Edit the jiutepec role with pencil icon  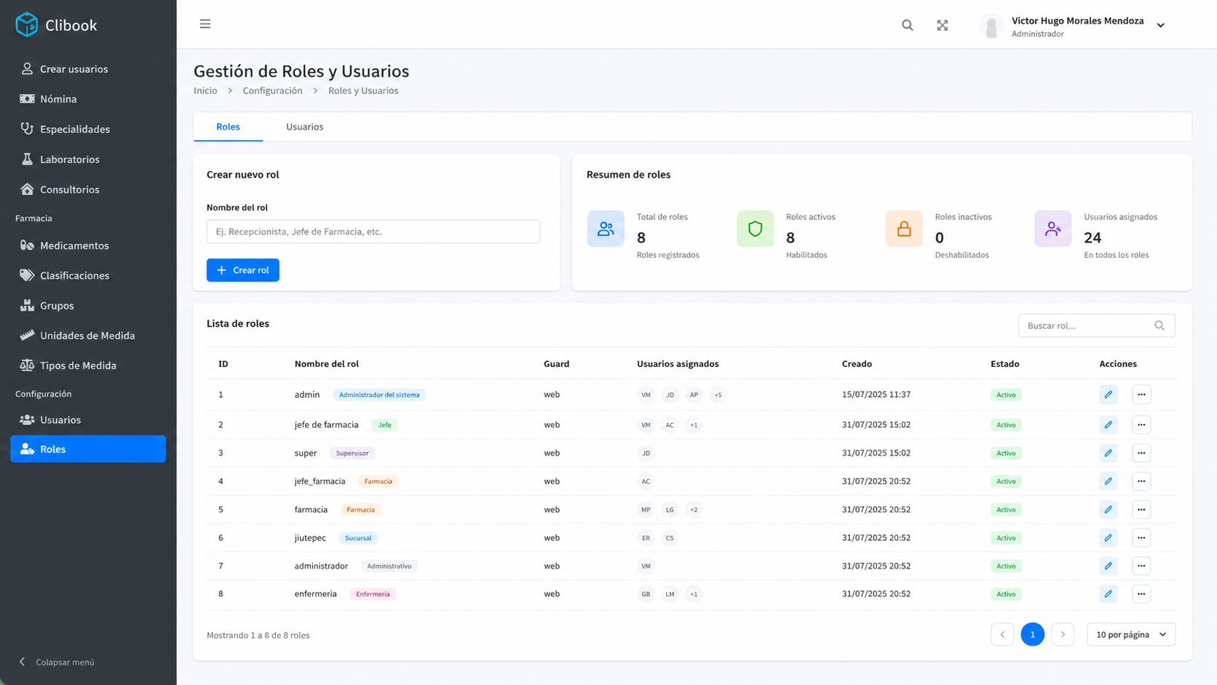click(x=1108, y=538)
